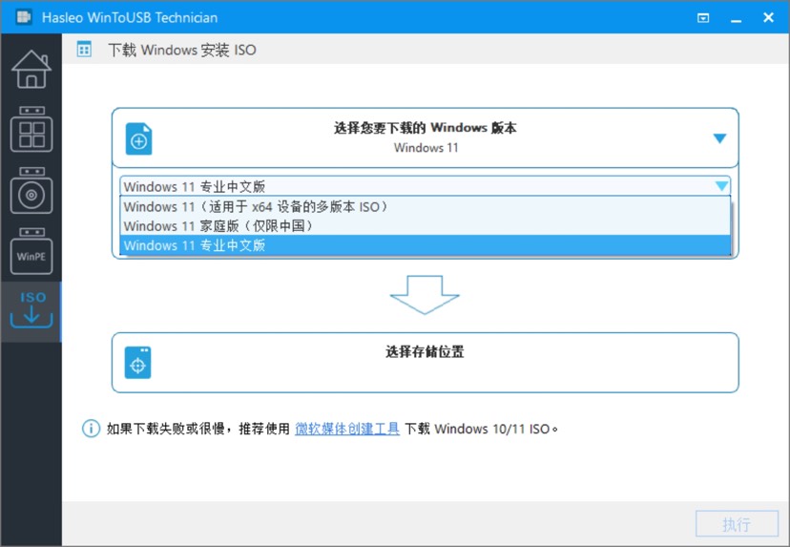The image size is (790, 547).
Task: Open the Home page from sidebar
Action: click(31, 69)
